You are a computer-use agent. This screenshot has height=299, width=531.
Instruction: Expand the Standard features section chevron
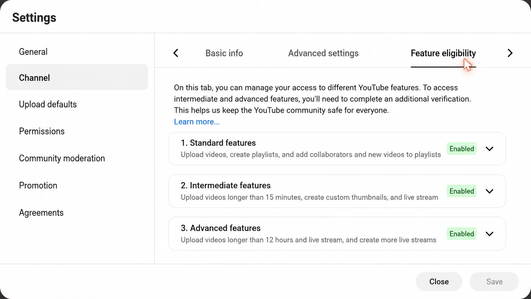point(490,149)
